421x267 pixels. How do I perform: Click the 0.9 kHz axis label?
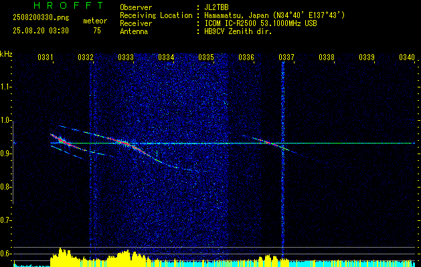click(5, 154)
